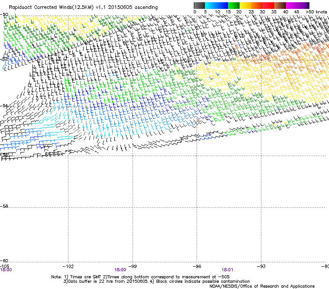Viewport: 329px width, 289px height.
Task: Click the latitude label -60
Action: [4, 261]
